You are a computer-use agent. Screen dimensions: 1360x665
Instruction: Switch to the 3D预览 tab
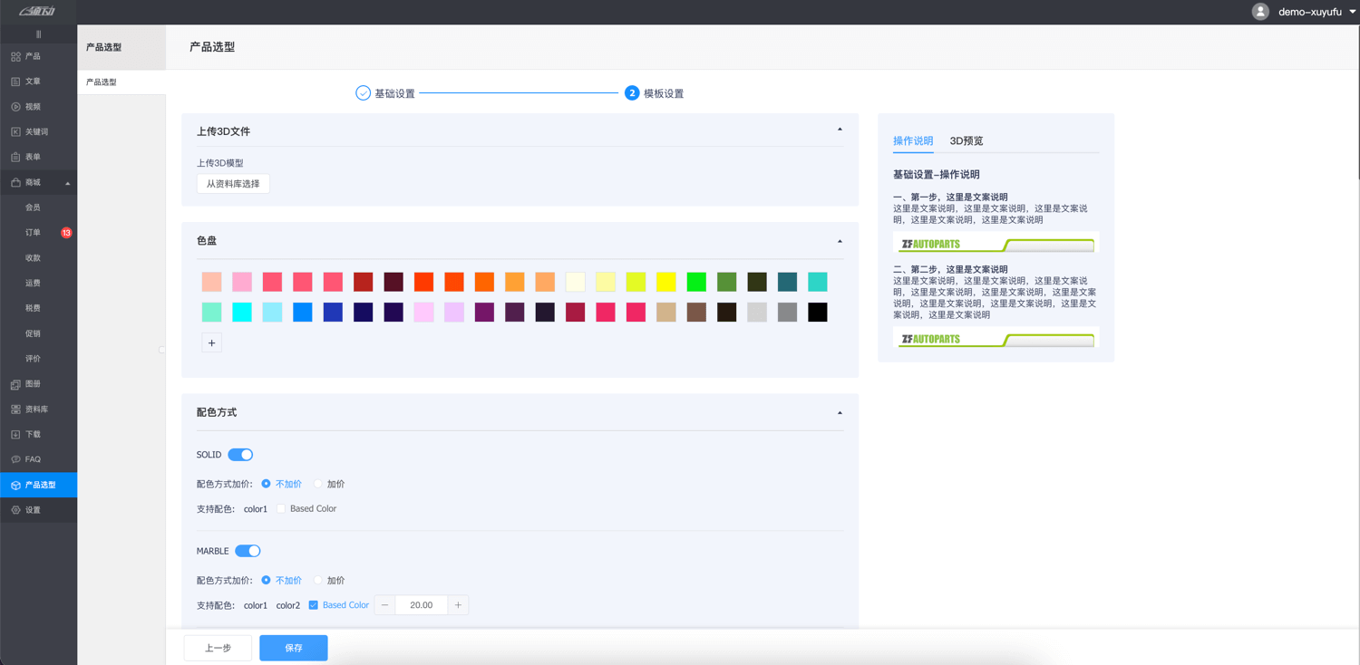coord(966,140)
